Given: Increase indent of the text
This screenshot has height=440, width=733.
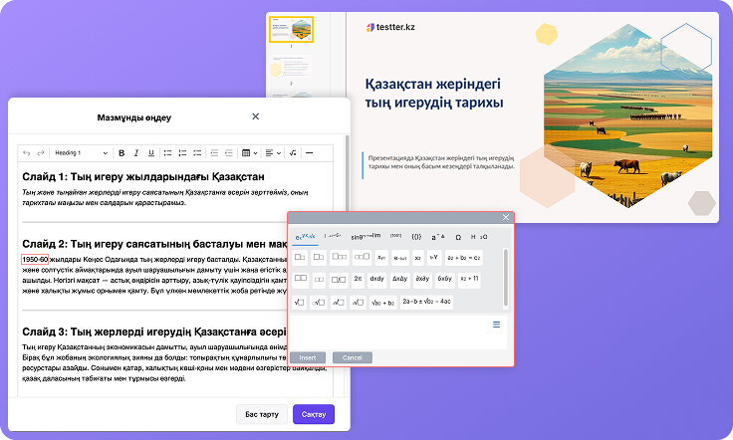Looking at the screenshot, I should pyautogui.click(x=229, y=153).
